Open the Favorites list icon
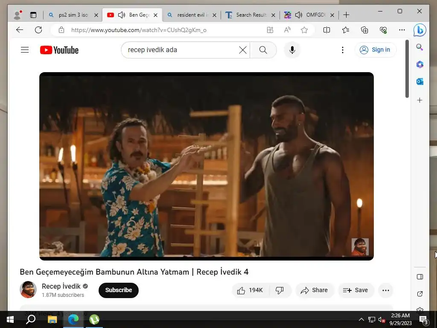This screenshot has height=328, width=437. pyautogui.click(x=346, y=30)
